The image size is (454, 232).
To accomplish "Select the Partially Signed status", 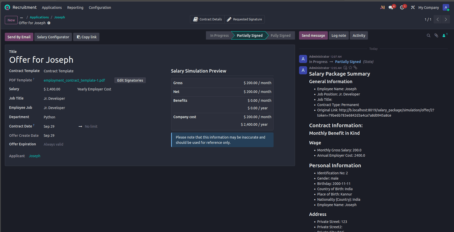I will pyautogui.click(x=250, y=36).
